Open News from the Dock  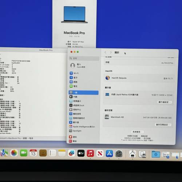tap(100, 154)
